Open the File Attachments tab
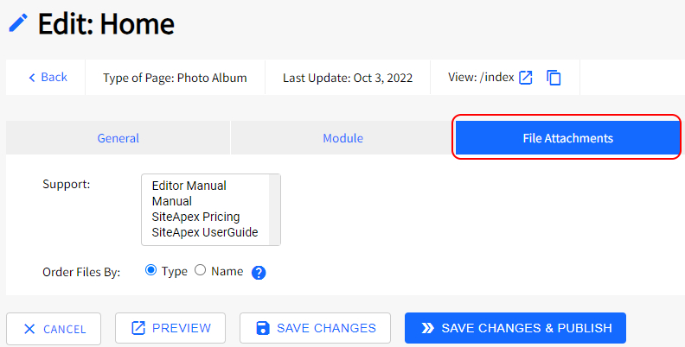The height and width of the screenshot is (347, 685). click(567, 138)
